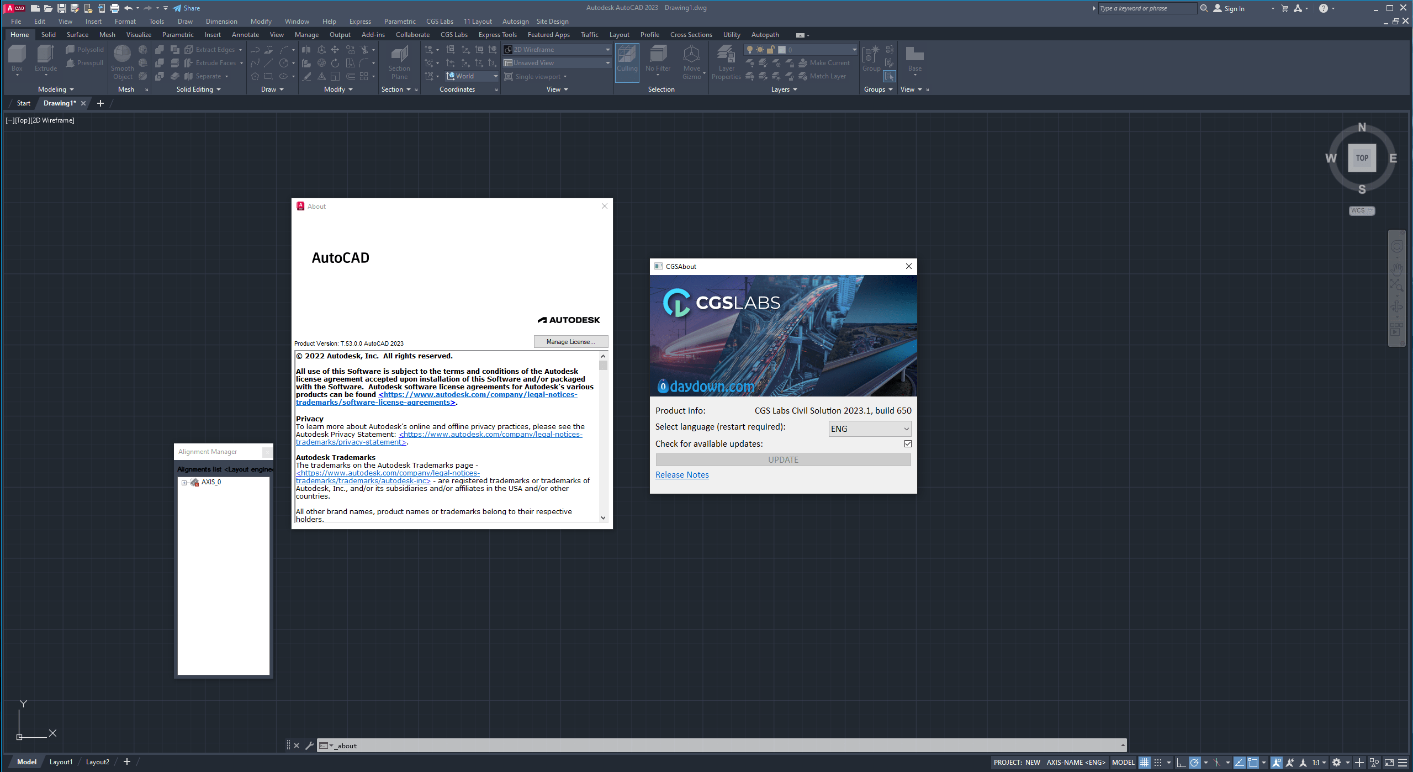Click the Undo arrow icon

tap(128, 8)
